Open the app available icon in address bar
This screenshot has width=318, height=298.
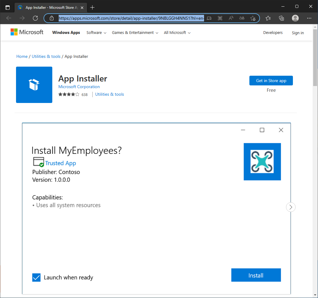click(x=209, y=18)
